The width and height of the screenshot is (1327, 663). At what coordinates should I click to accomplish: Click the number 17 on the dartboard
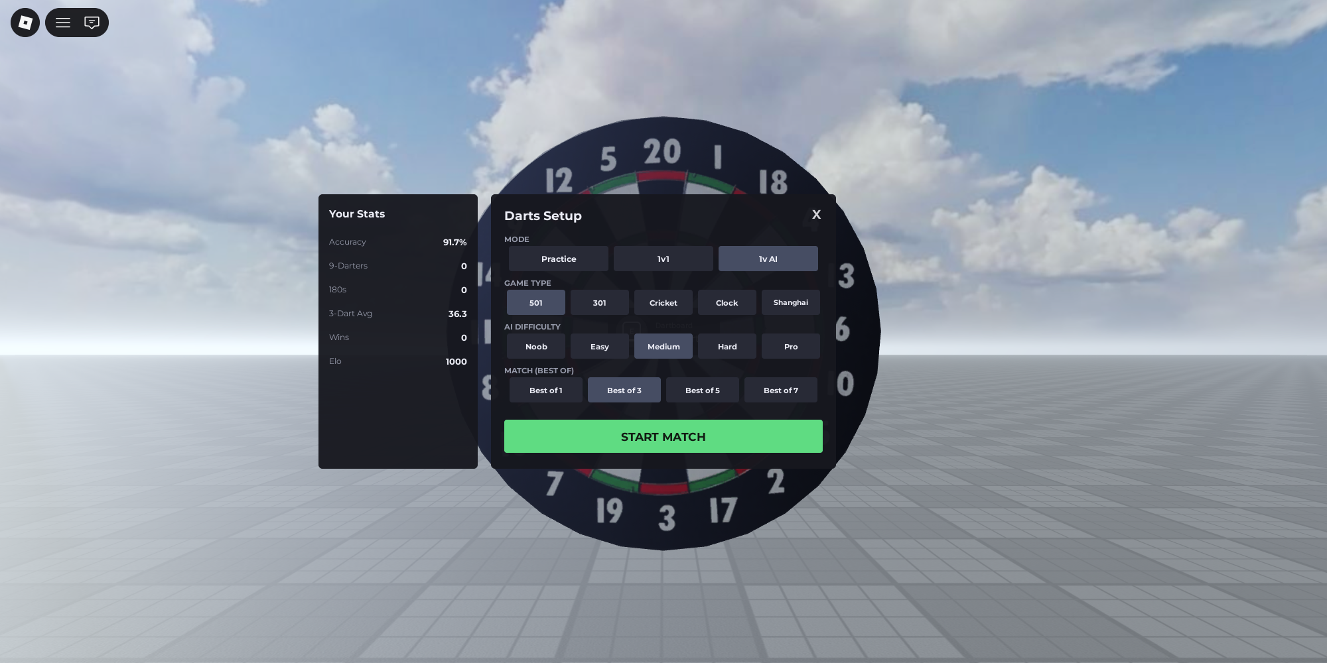(723, 511)
